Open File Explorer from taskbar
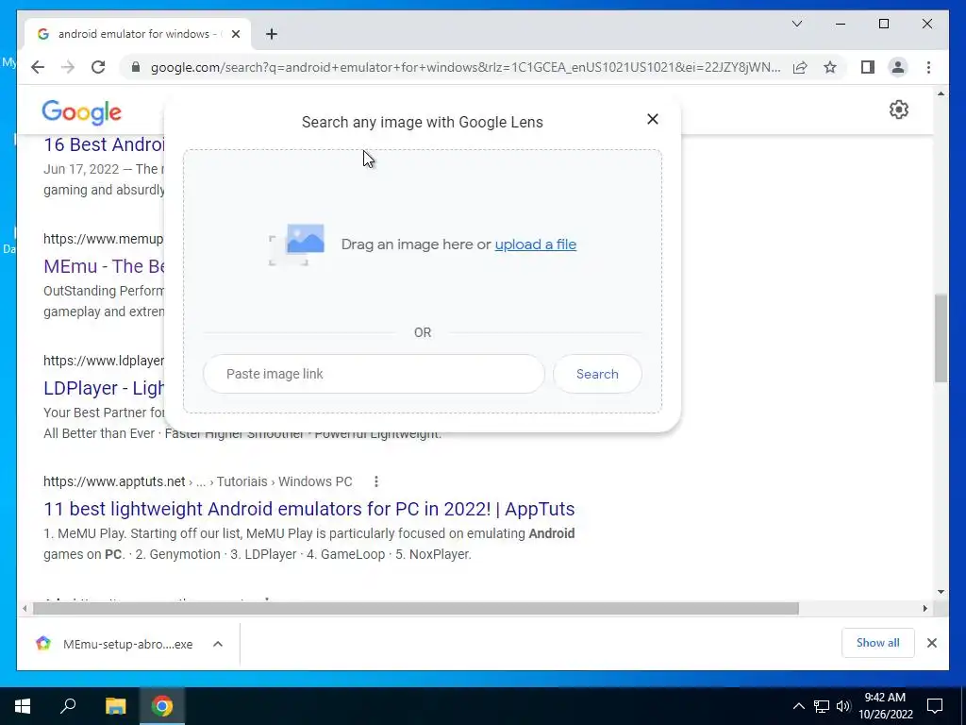Screen dimensions: 966x725 [115, 706]
